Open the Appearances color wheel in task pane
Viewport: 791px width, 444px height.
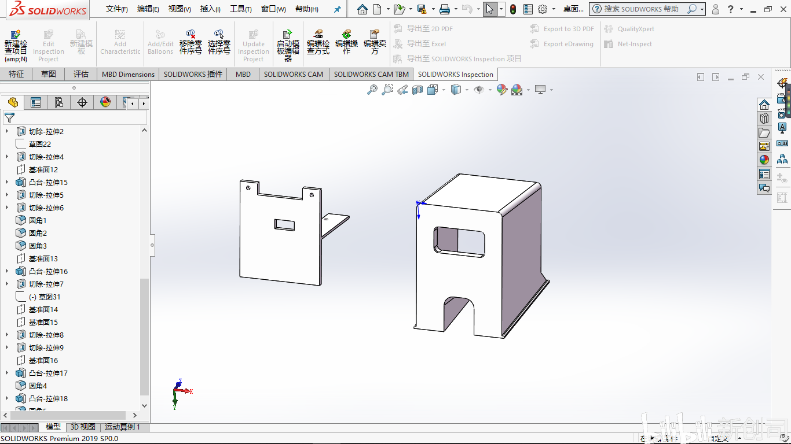click(x=764, y=160)
